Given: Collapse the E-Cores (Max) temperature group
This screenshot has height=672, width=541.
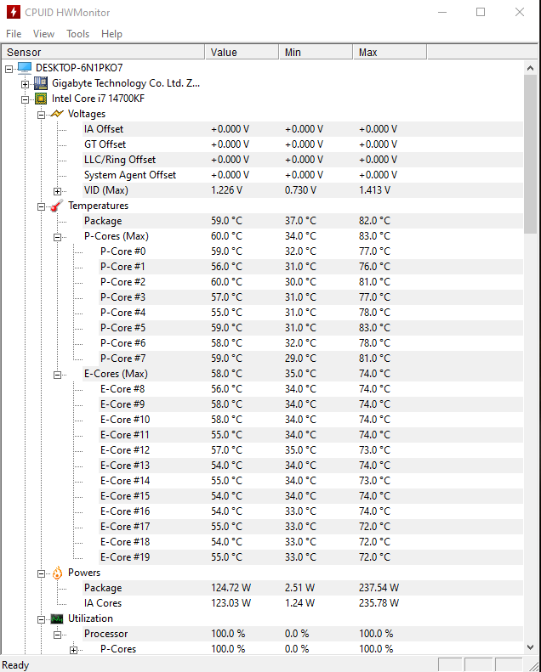Looking at the screenshot, I should (58, 375).
